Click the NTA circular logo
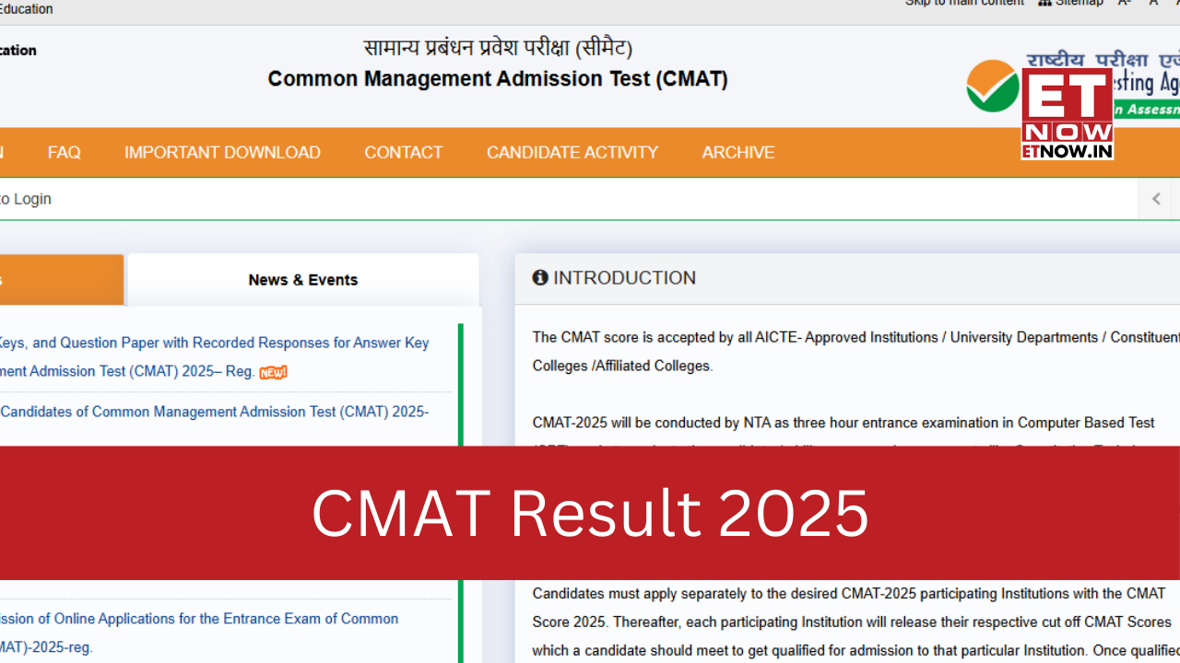 (993, 86)
